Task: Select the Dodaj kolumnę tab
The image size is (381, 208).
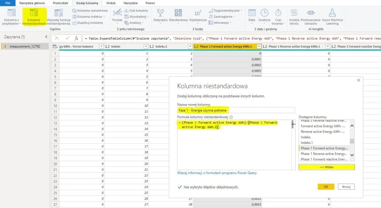Action: pyautogui.click(x=87, y=3)
